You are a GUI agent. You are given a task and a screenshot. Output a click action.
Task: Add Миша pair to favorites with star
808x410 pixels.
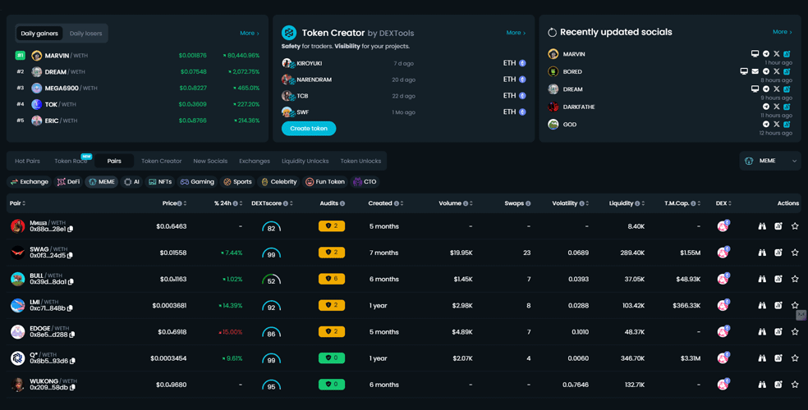click(x=795, y=225)
